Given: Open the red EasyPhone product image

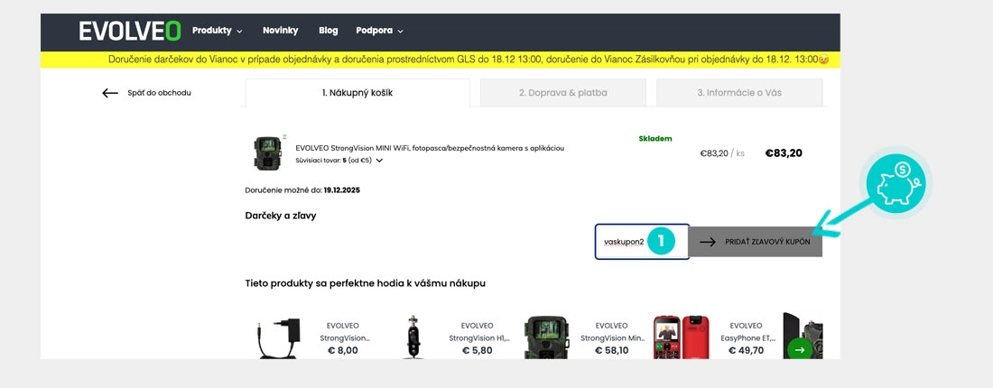Looking at the screenshot, I should 681,337.
